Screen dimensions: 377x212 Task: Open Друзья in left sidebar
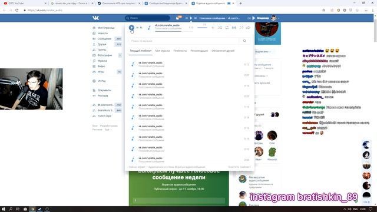102,44
